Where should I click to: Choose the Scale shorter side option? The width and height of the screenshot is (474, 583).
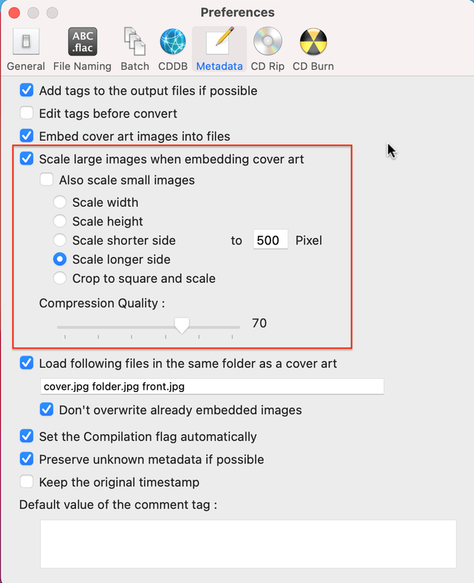click(60, 240)
